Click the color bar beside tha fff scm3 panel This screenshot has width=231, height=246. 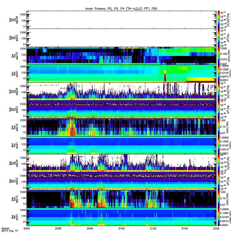point(219,38)
